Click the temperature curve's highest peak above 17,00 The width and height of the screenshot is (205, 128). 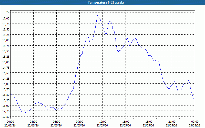click(98, 15)
